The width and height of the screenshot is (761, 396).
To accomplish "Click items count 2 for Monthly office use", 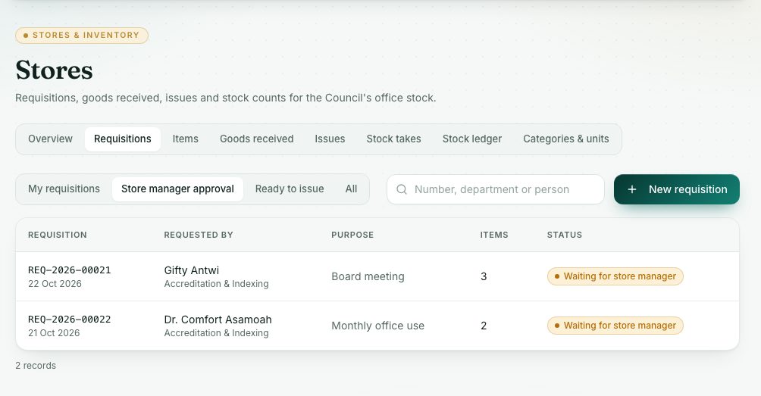I will (x=484, y=326).
